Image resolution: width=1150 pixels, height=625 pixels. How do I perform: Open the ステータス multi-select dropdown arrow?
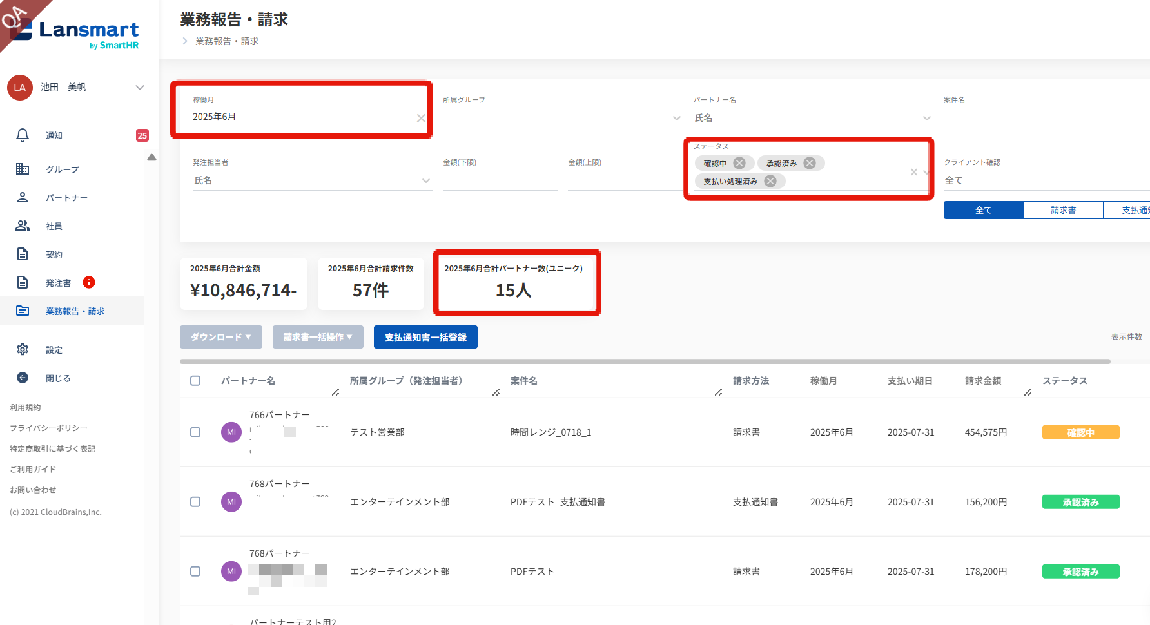pos(926,172)
